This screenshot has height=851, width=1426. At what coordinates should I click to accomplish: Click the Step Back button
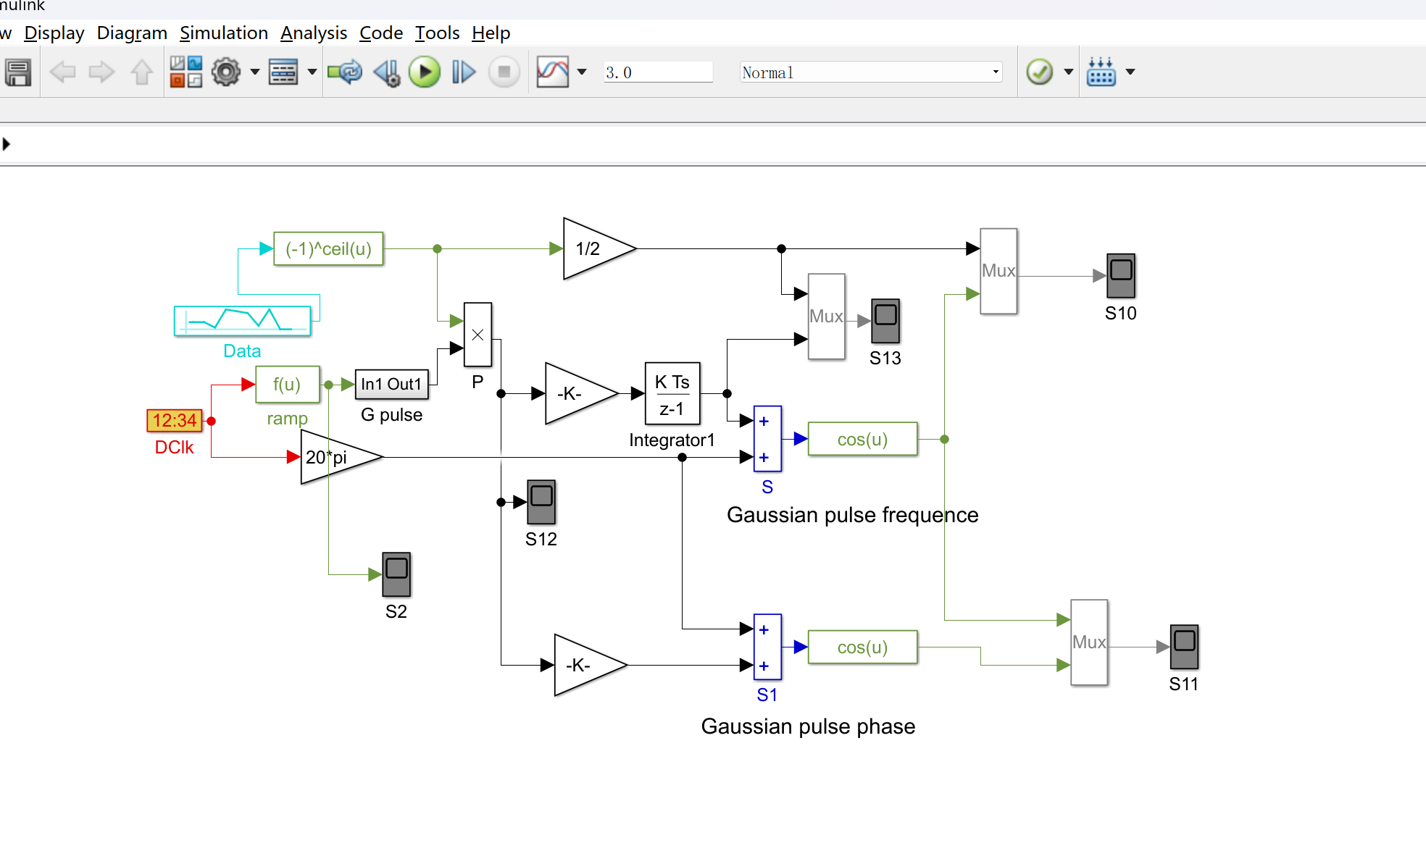[386, 72]
